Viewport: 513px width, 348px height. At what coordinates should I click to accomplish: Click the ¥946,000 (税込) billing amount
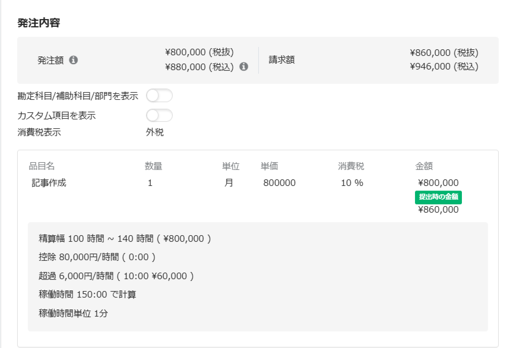[444, 67]
